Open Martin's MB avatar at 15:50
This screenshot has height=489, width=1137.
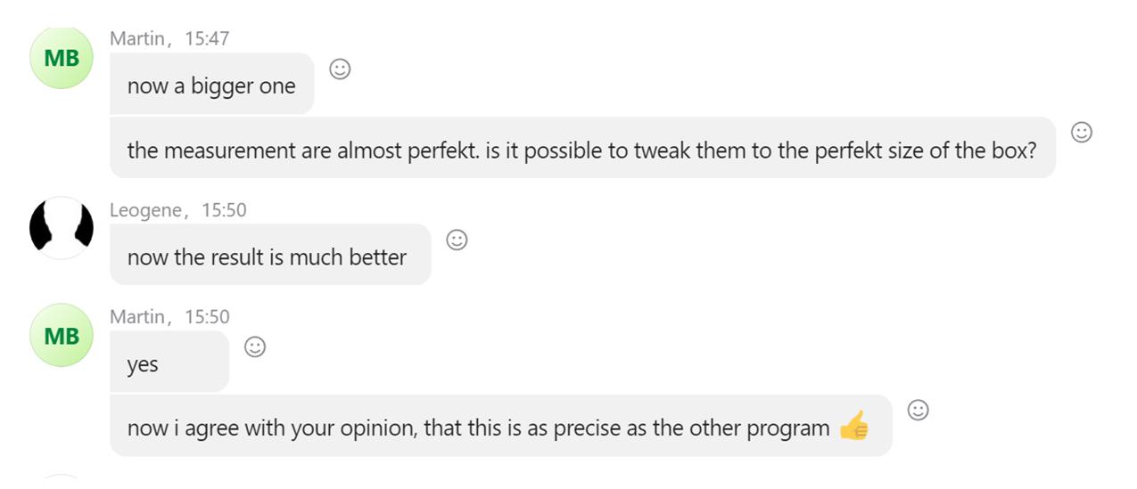click(x=62, y=336)
